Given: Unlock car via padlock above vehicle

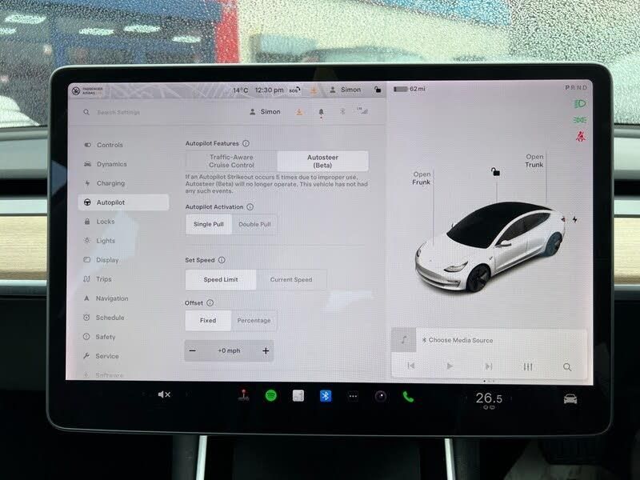Looking at the screenshot, I should (495, 171).
